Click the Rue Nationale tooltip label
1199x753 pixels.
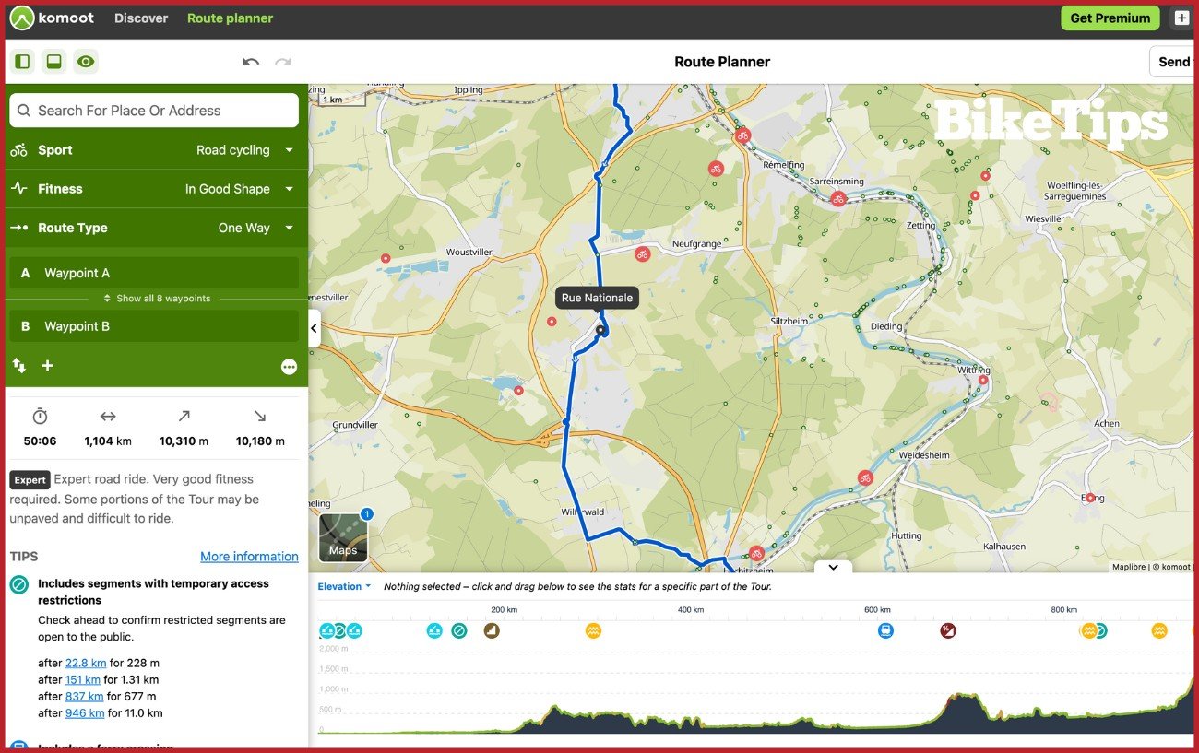point(597,298)
